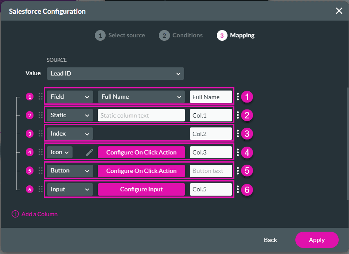This screenshot has height=254, width=349.
Task: Click the plus icon next to Add a Column
Action: (x=15, y=214)
